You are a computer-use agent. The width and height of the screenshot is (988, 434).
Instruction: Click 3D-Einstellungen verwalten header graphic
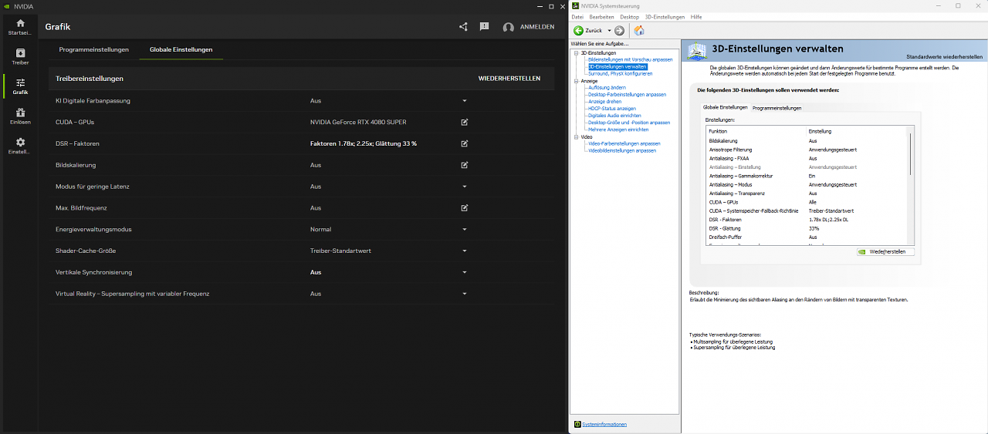pos(697,52)
